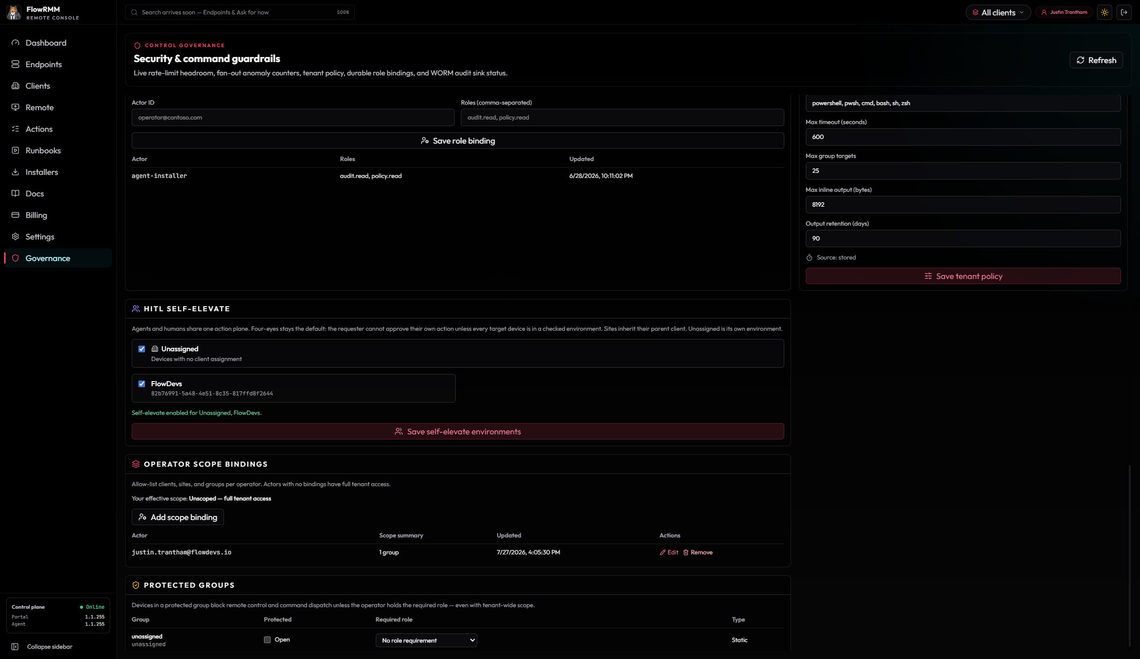The image size is (1140, 659).
Task: Click the trash icon beside Remove
Action: pyautogui.click(x=686, y=552)
